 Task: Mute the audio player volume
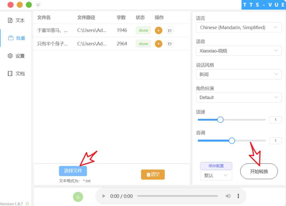point(228,196)
